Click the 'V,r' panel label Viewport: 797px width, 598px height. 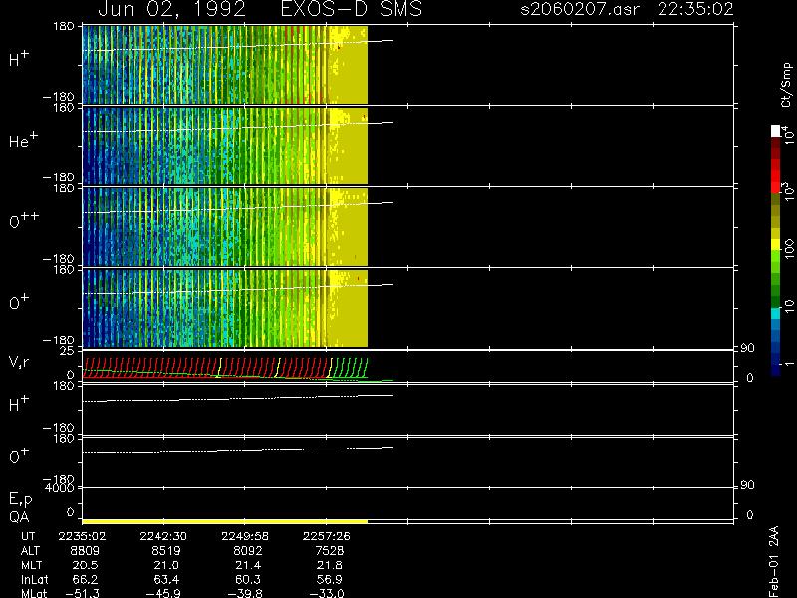[x=19, y=362]
